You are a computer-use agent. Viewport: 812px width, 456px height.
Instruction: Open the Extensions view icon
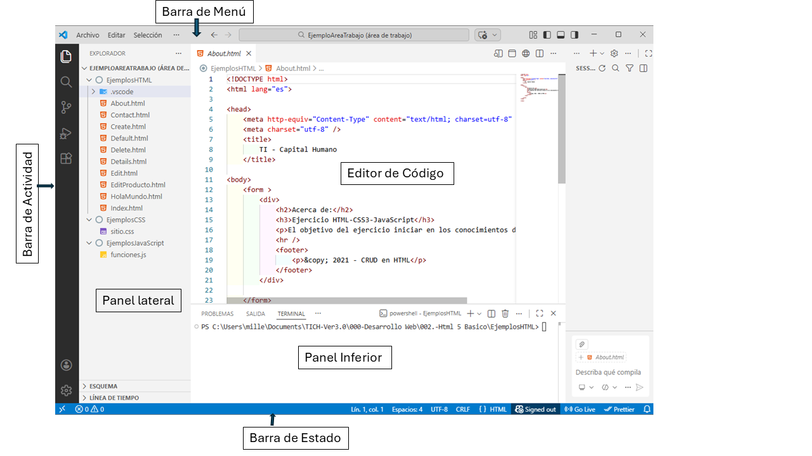tap(66, 158)
